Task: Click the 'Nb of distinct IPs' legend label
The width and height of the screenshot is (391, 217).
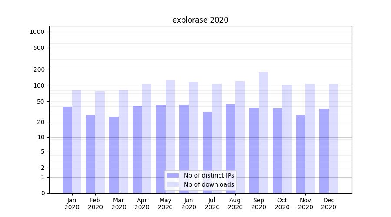Action: click(x=209, y=175)
